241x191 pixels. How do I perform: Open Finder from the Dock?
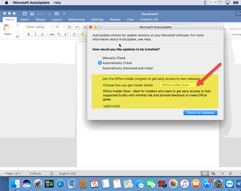click(15, 184)
